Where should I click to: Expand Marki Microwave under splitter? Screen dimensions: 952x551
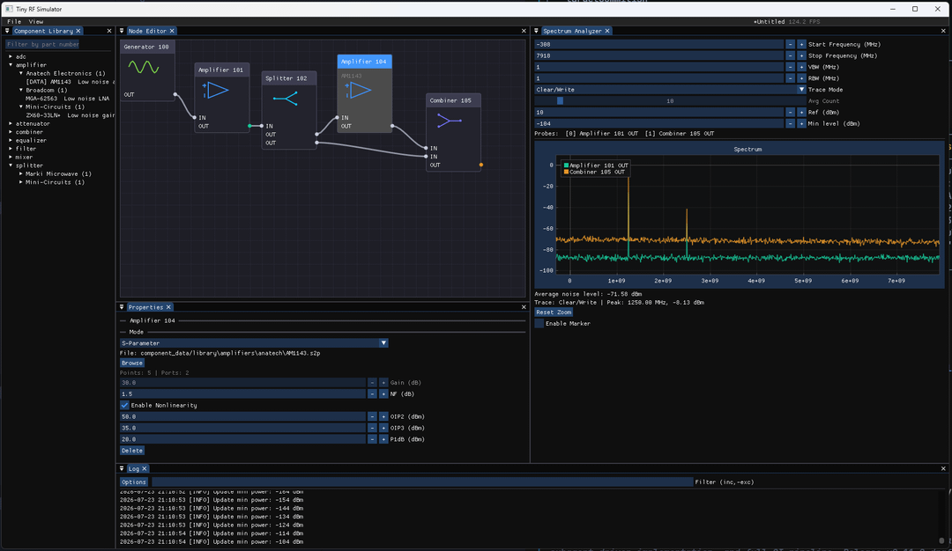[20, 174]
